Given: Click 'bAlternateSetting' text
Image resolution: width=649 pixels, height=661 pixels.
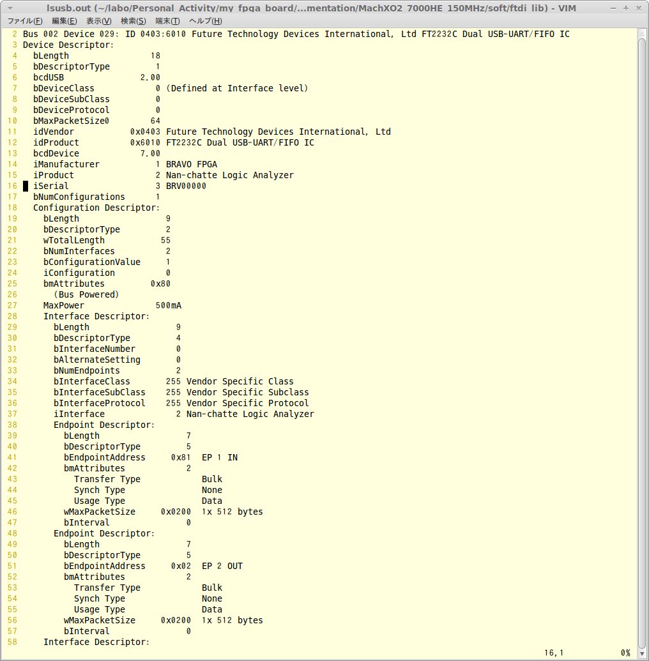Looking at the screenshot, I should click(x=97, y=360).
